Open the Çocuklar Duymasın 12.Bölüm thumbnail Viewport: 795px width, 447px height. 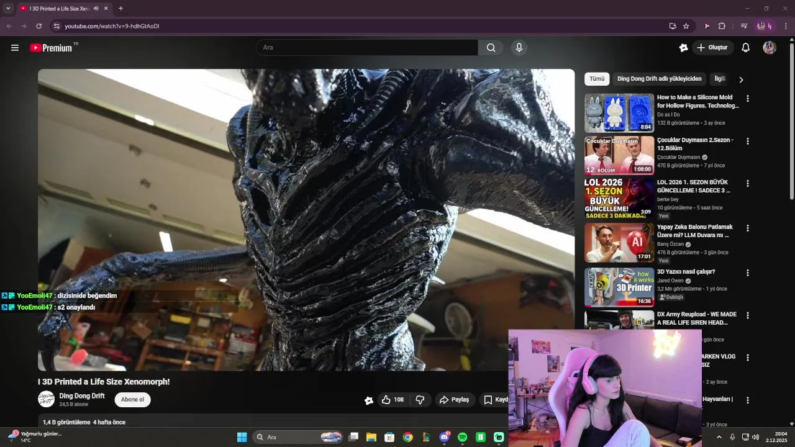(619, 155)
